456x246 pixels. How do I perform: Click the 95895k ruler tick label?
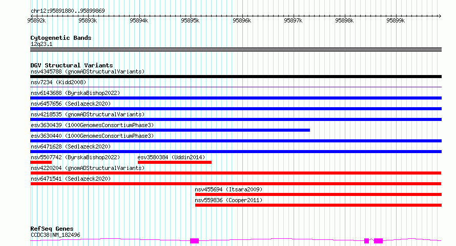click(x=190, y=20)
